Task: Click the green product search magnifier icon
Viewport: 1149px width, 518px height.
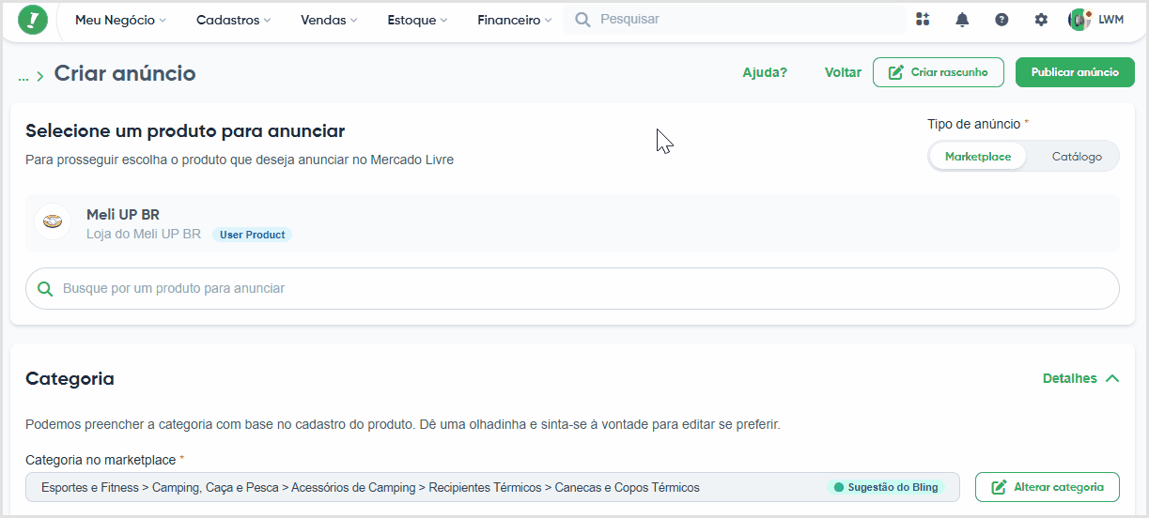Action: pyautogui.click(x=44, y=289)
